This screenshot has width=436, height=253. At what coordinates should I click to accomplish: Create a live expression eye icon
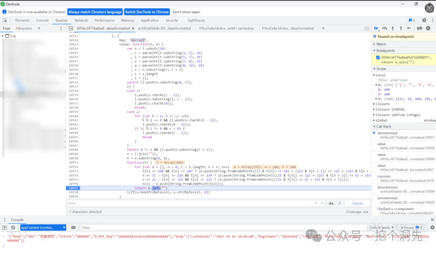[73, 228]
